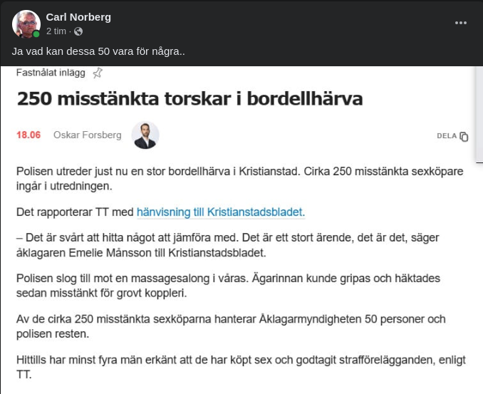Open the three-dot post options menu
Screen dimensions: 483x394
coord(461,23)
